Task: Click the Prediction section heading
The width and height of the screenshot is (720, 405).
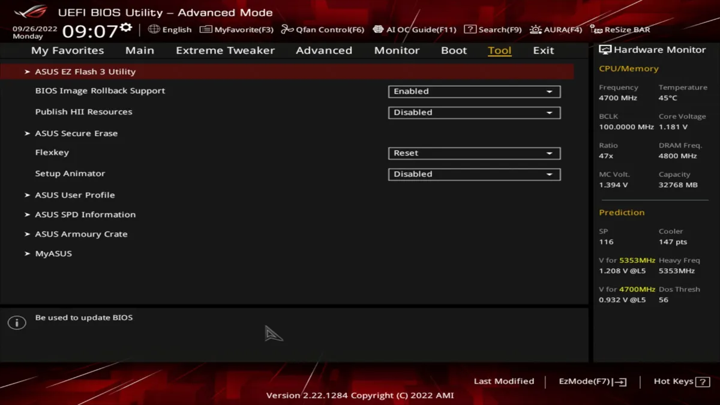Action: [622, 212]
